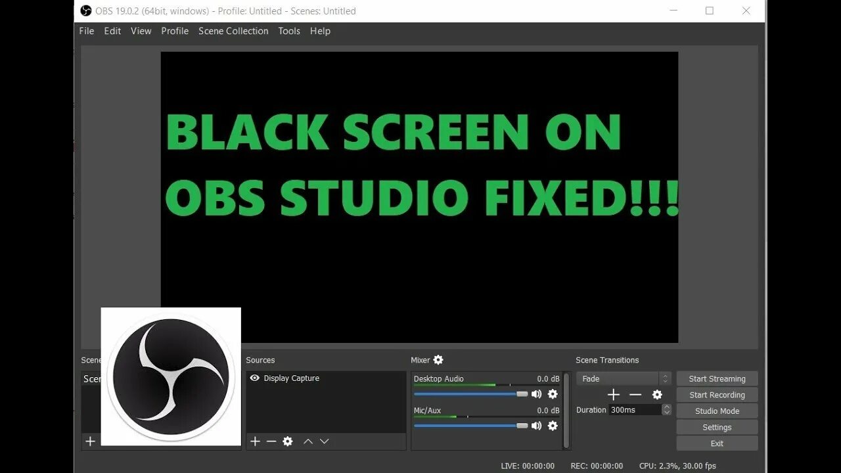Adjust the Duration 300ms stepper arrows
The height and width of the screenshot is (473, 841).
click(666, 409)
